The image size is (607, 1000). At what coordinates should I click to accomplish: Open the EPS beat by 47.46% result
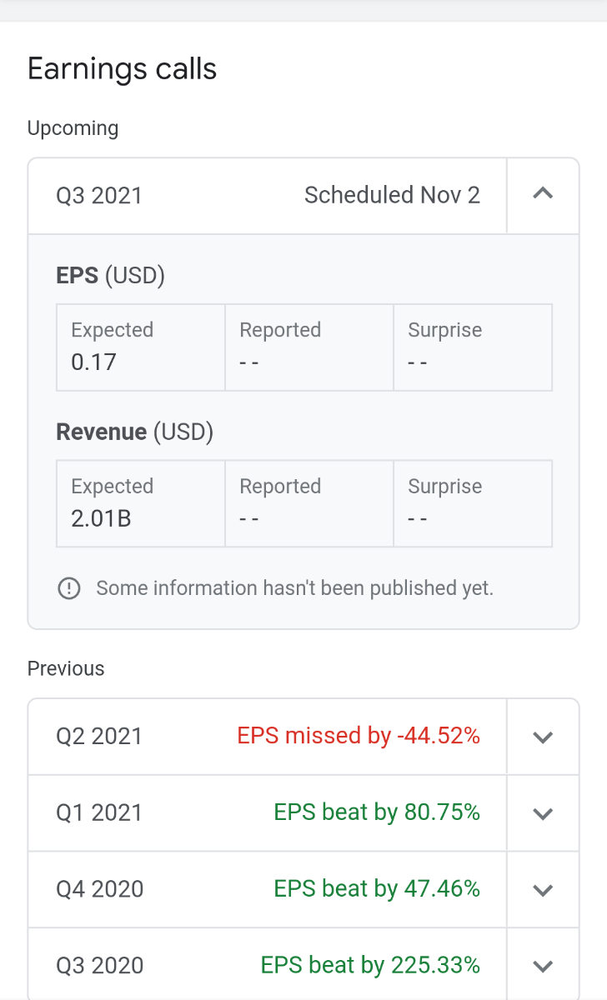[377, 889]
